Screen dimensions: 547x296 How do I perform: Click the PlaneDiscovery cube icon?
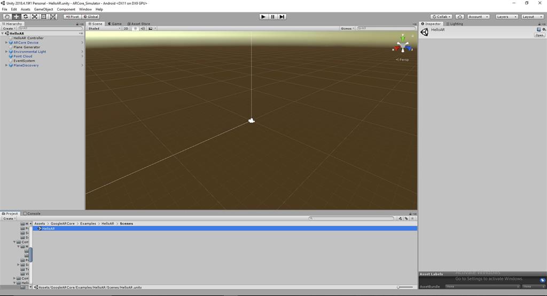point(11,65)
